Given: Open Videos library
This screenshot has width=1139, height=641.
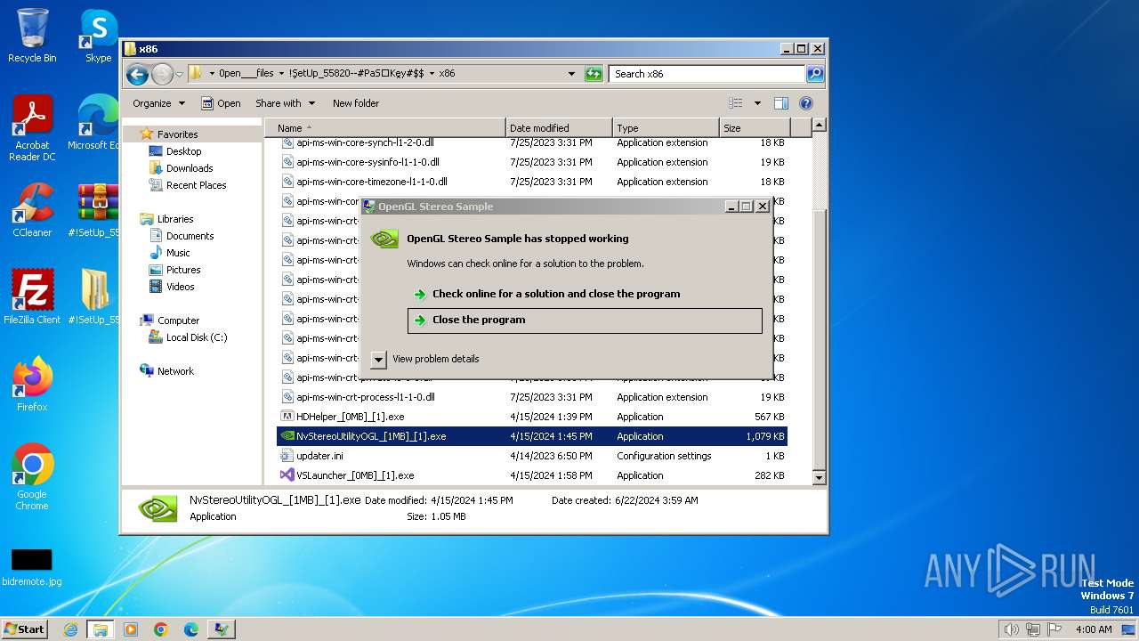Looking at the screenshot, I should click(x=171, y=287).
